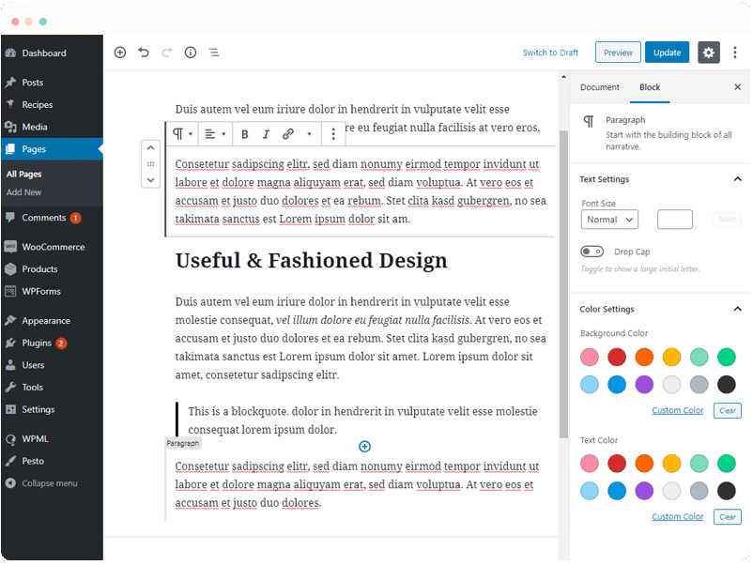
Task: Toggle italic formatting
Action: [x=265, y=134]
